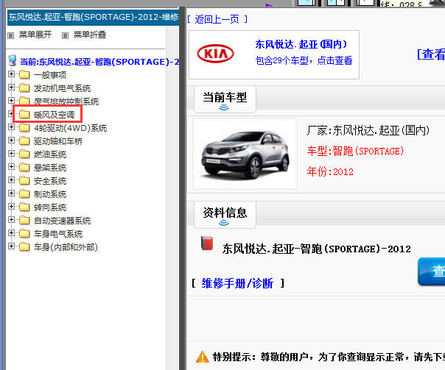Open the 维修手册/诊断 link

(x=237, y=283)
